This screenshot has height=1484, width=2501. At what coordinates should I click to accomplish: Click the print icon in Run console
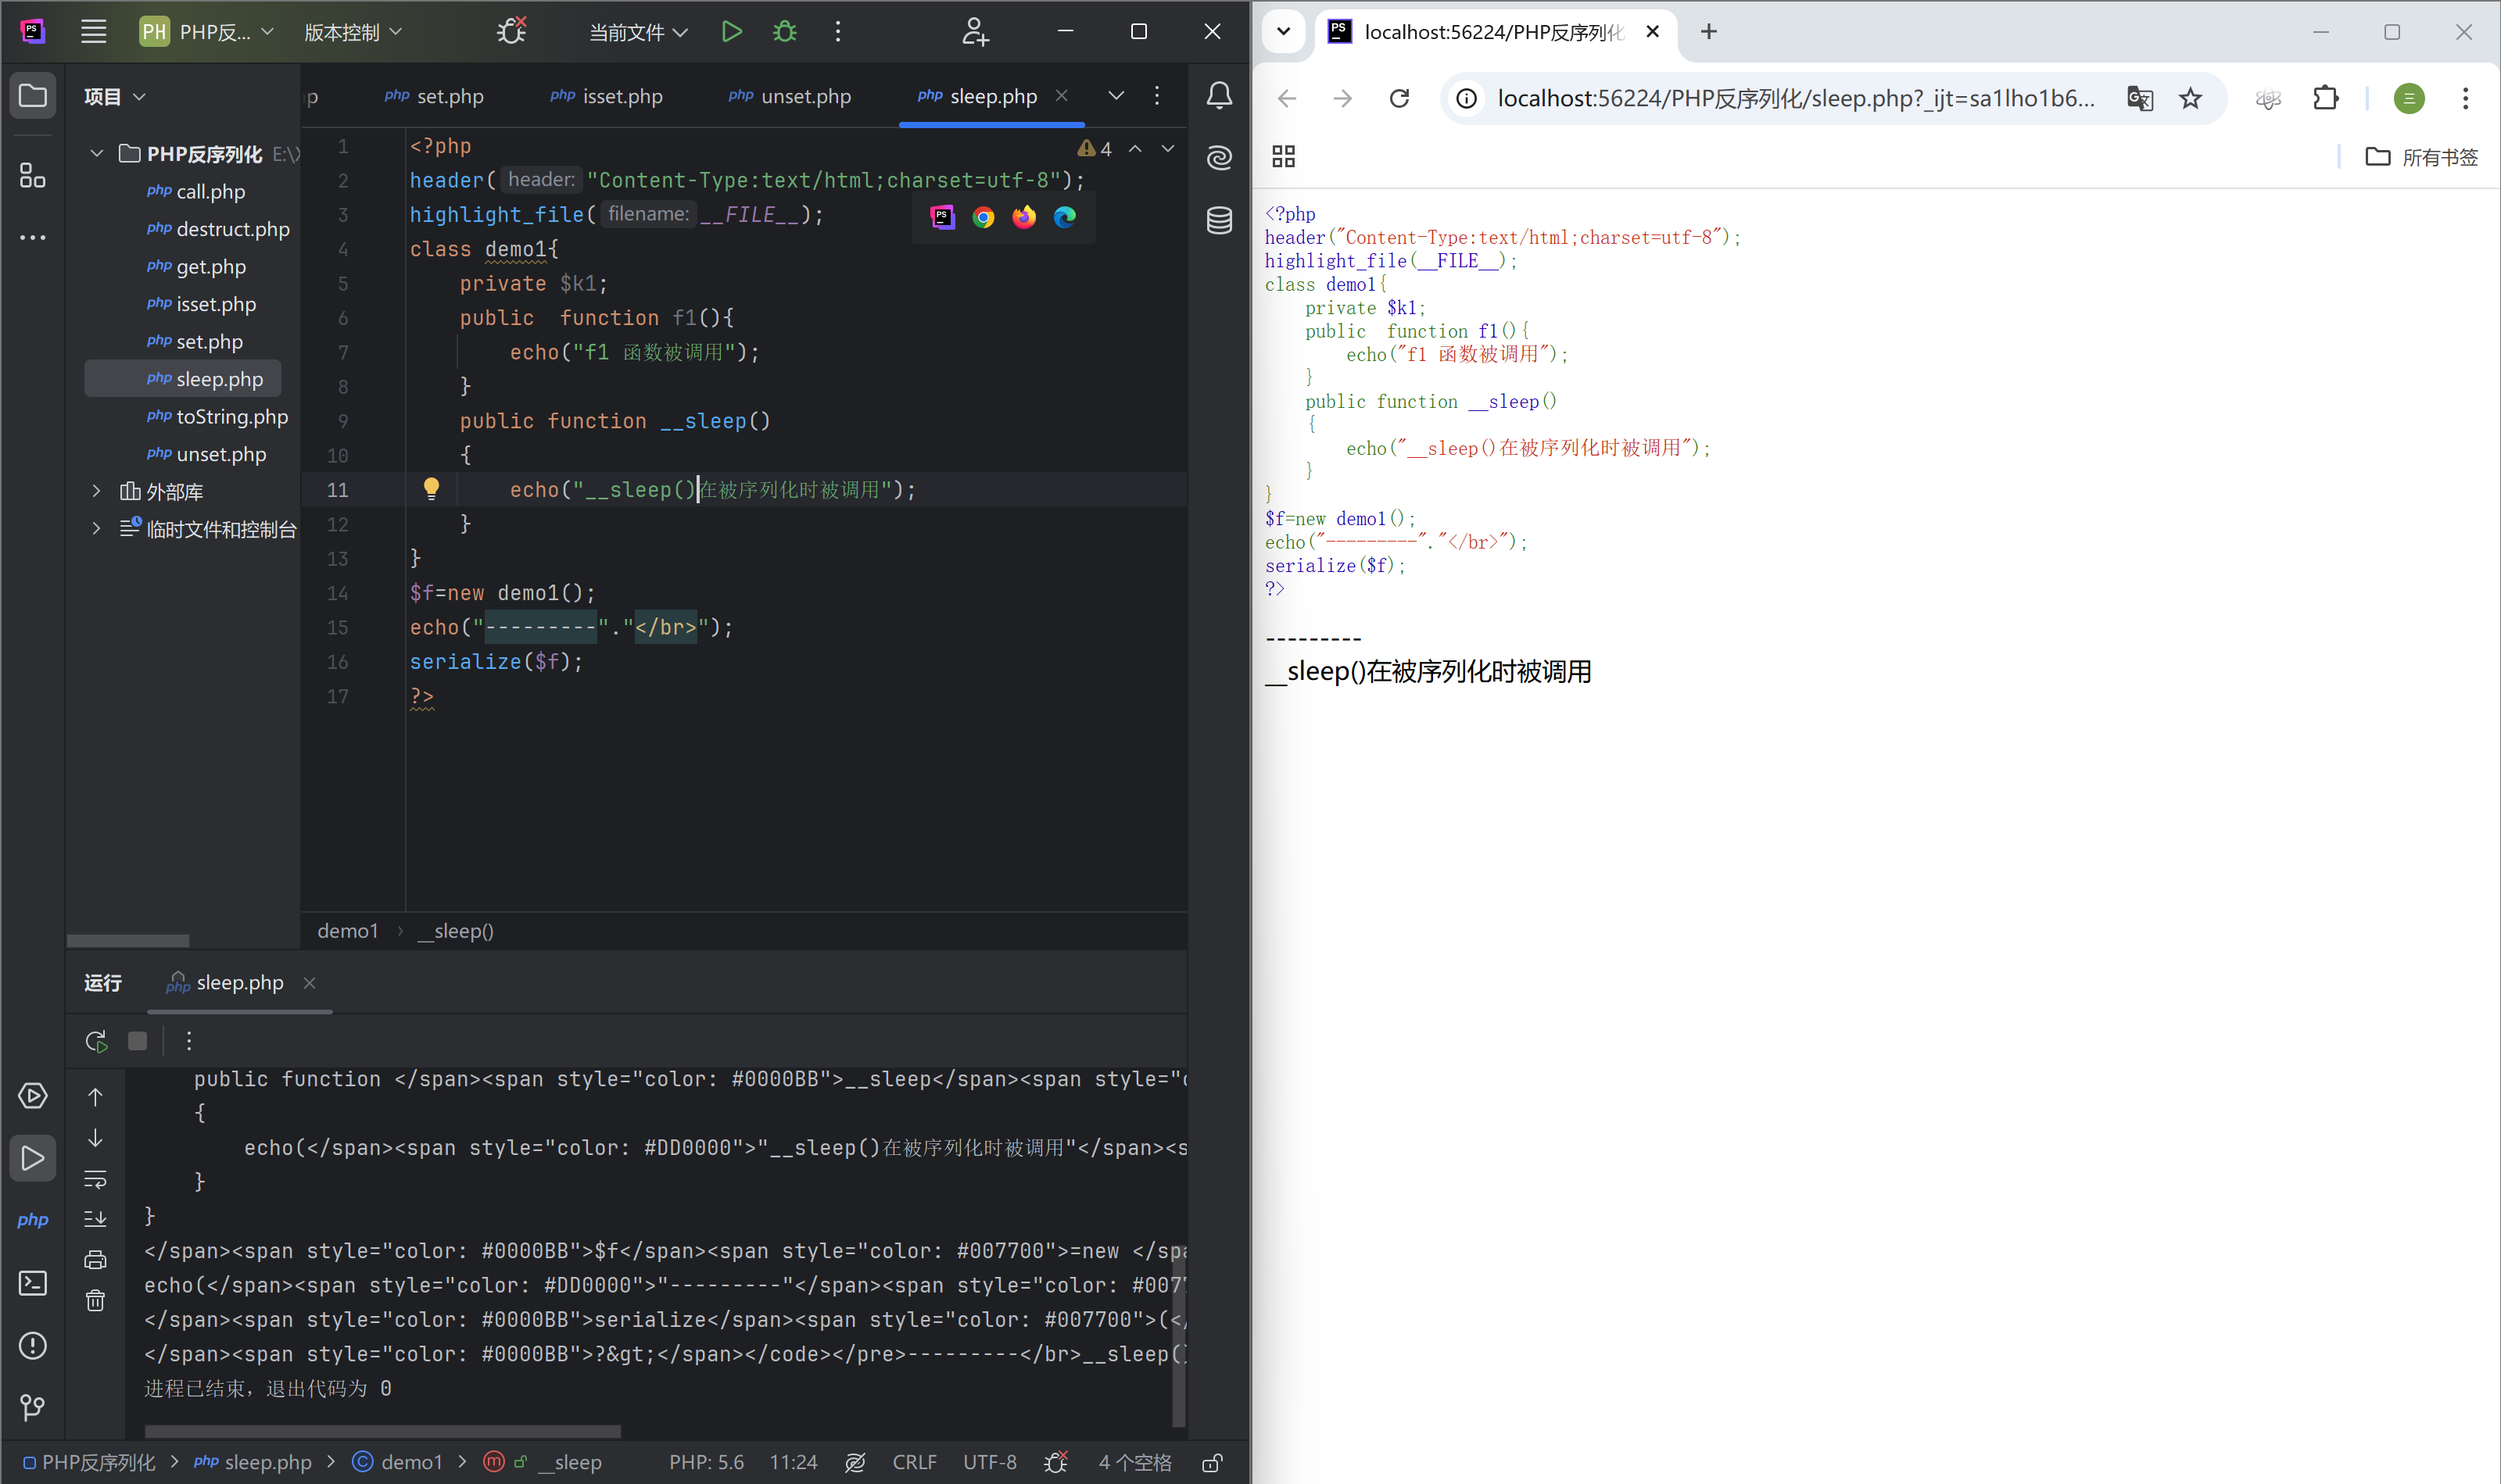95,1260
